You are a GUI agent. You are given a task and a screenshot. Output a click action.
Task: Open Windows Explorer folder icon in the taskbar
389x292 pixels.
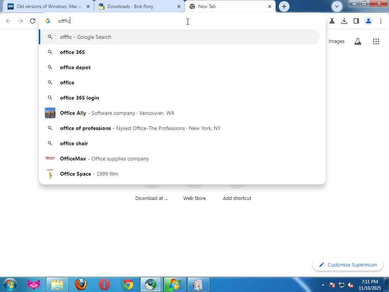tap(57, 284)
